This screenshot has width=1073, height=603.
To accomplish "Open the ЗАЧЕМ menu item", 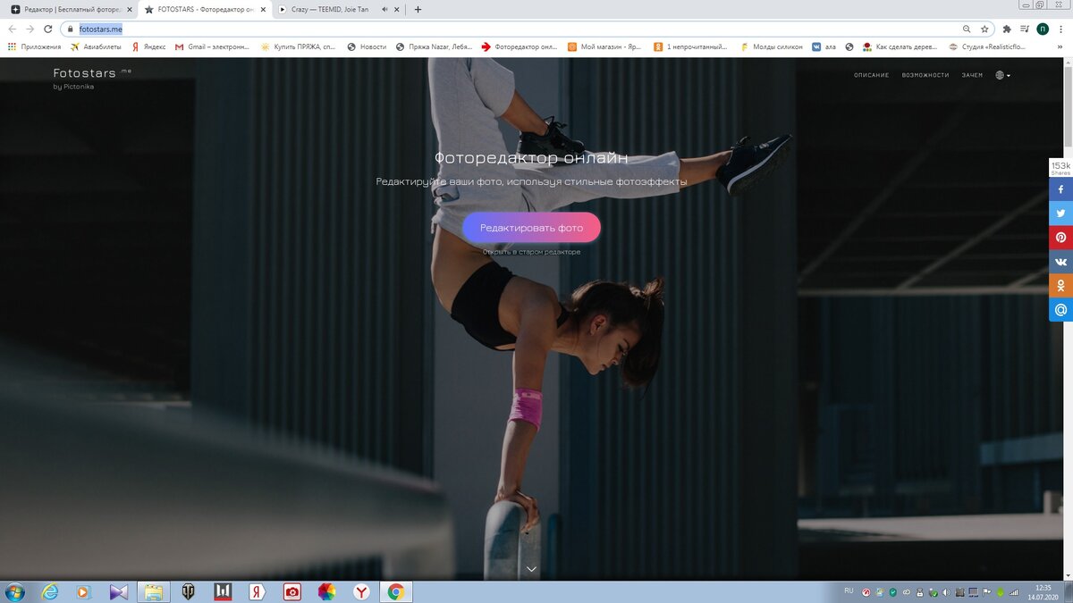I will (972, 75).
